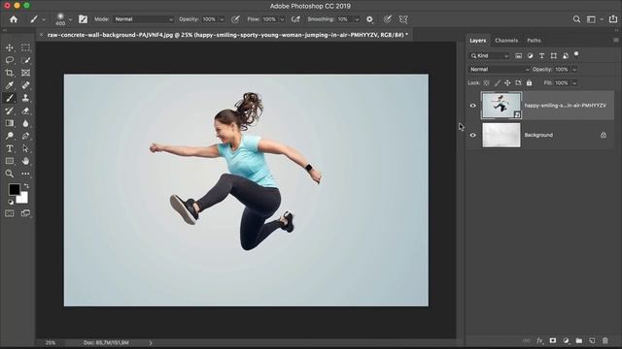Select the raw-concrete-wall-background document tab

click(227, 35)
